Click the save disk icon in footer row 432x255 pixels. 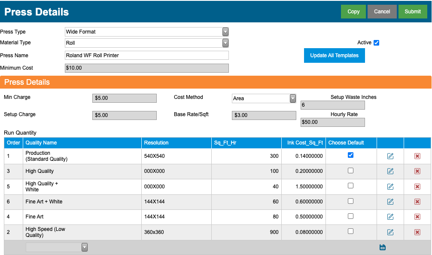coord(383,247)
